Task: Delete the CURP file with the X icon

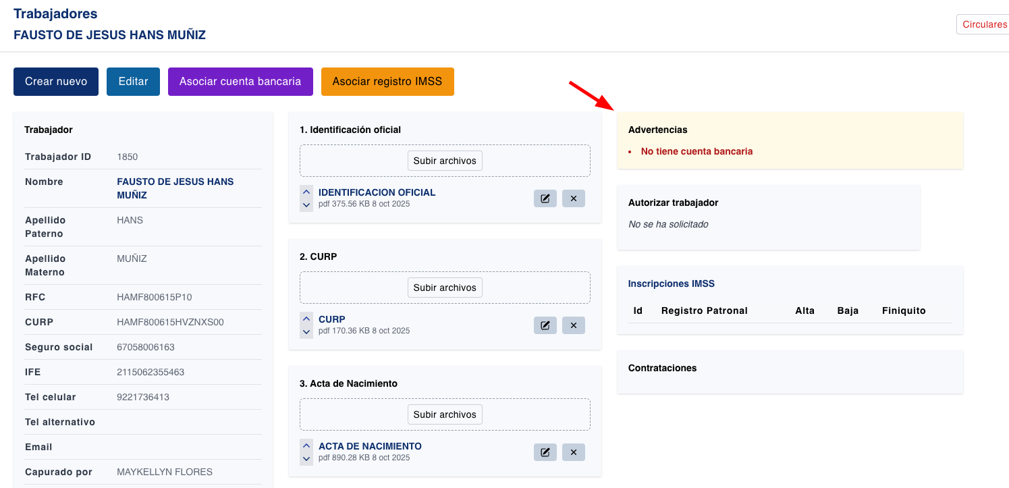Action: [x=573, y=325]
